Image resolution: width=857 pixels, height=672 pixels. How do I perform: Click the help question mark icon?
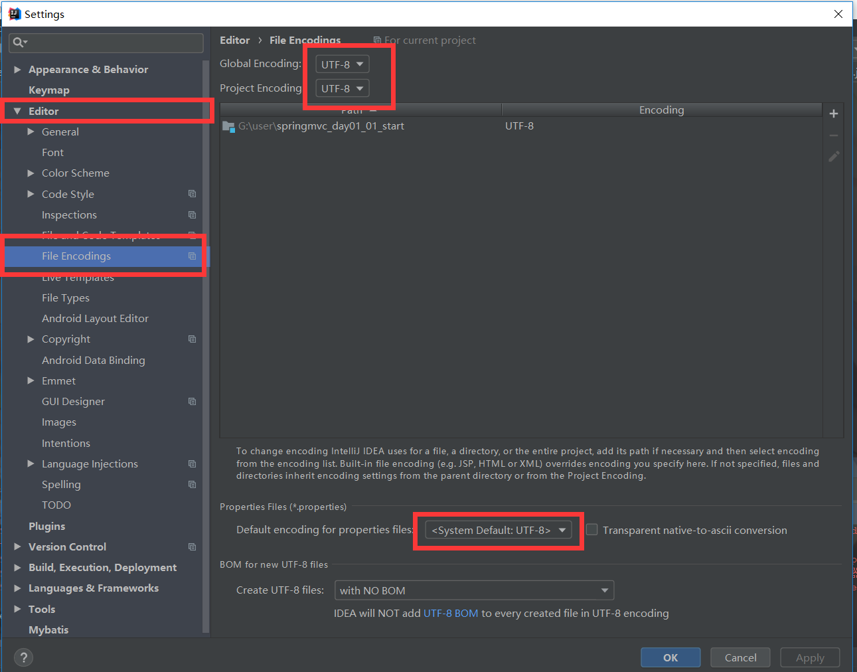(23, 657)
